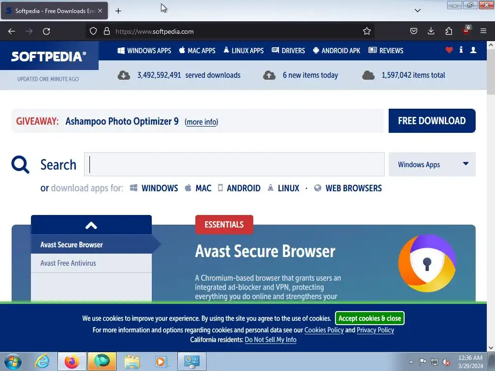
Task: Show hidden tray icons arrow
Action: coord(411,362)
